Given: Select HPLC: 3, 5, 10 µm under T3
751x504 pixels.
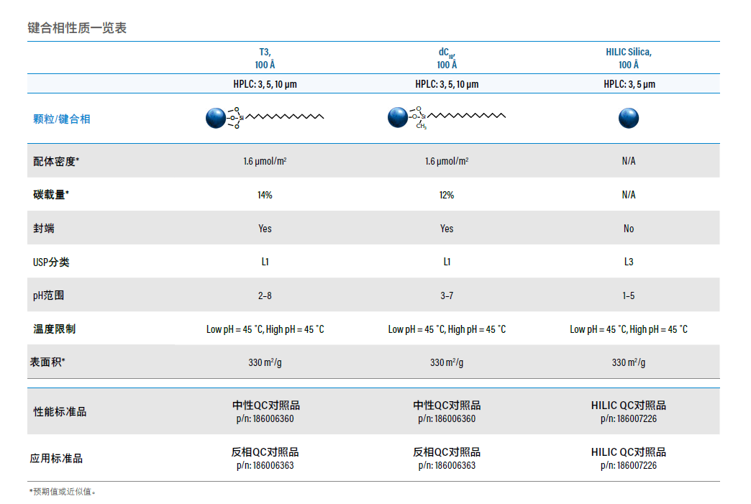Looking at the screenshot, I should coord(265,84).
